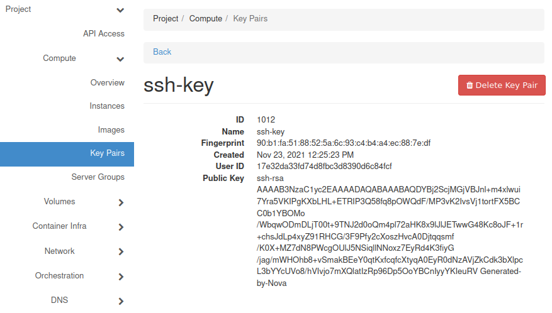The height and width of the screenshot is (313, 552).
Task: Expand the Volumes section arrow
Action: (121, 202)
